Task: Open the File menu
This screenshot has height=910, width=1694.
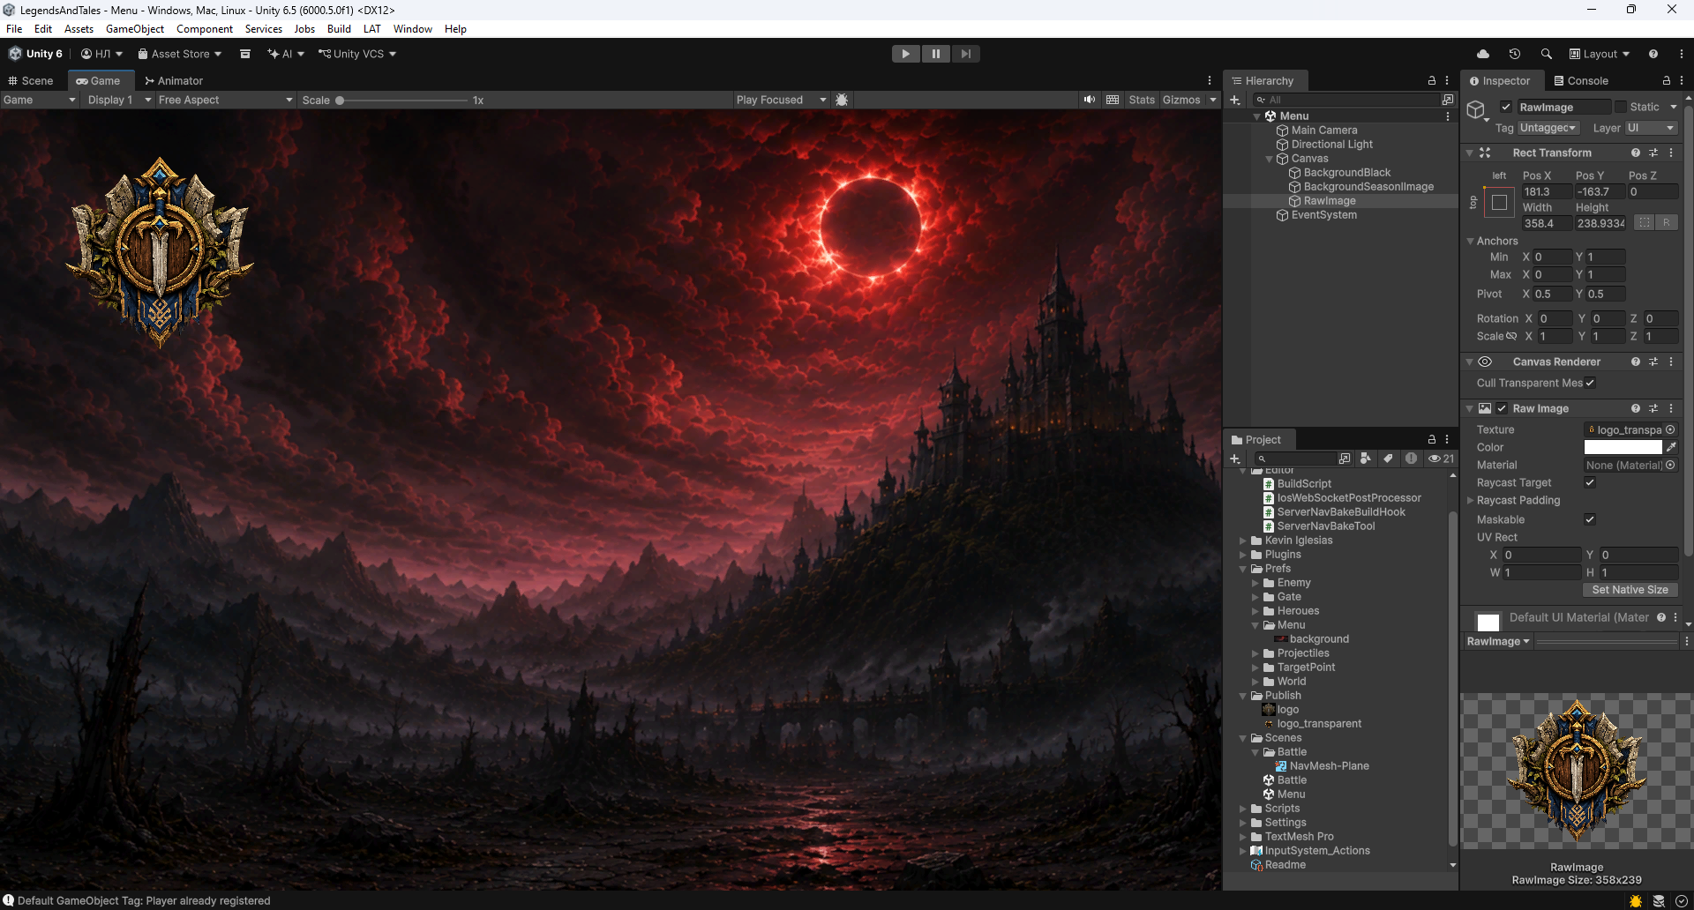Action: pyautogui.click(x=14, y=28)
